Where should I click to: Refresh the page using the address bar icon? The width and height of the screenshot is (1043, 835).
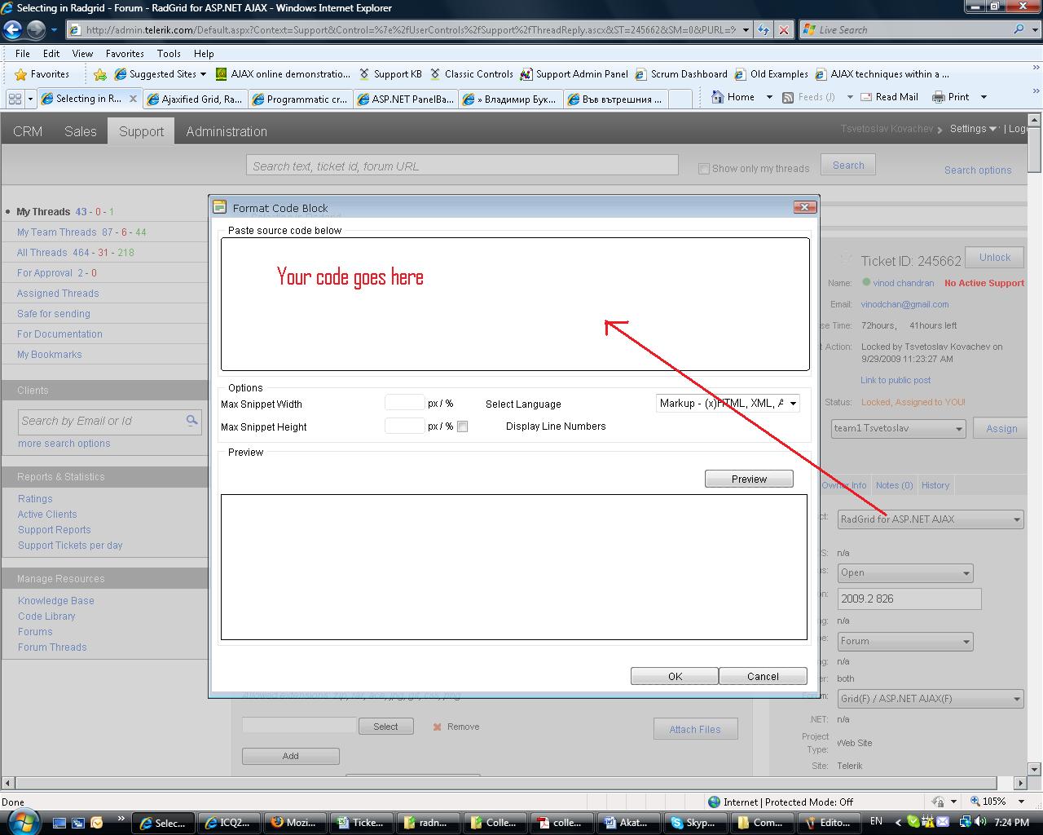(x=764, y=30)
